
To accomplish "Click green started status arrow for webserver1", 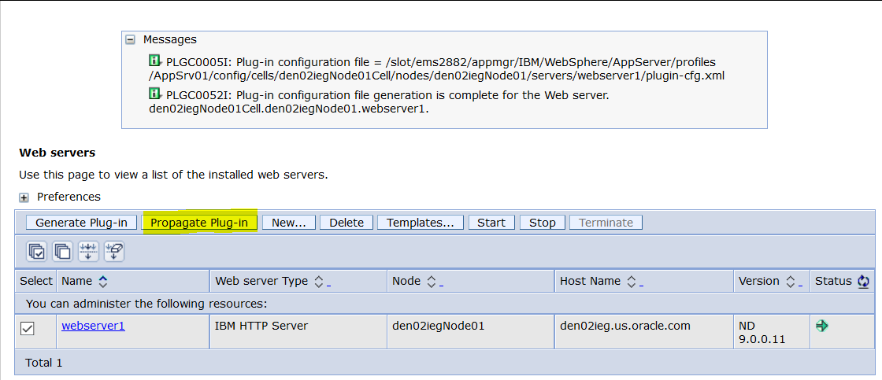I will coord(822,326).
